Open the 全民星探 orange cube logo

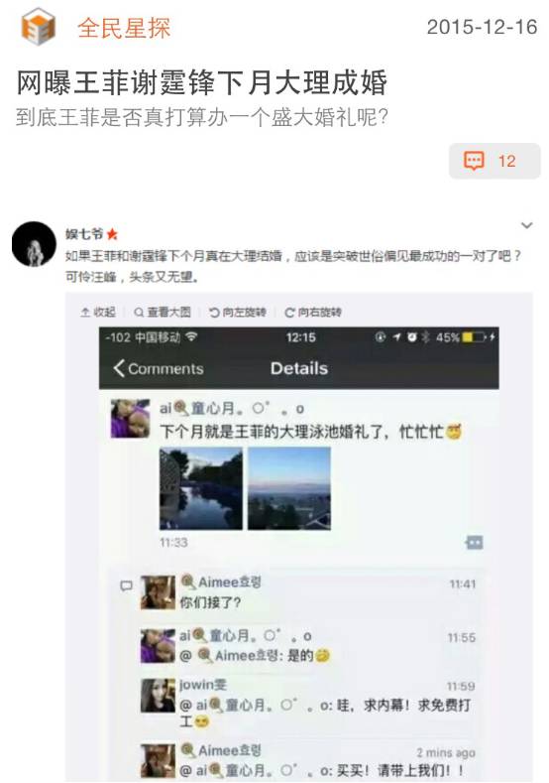tap(38, 27)
